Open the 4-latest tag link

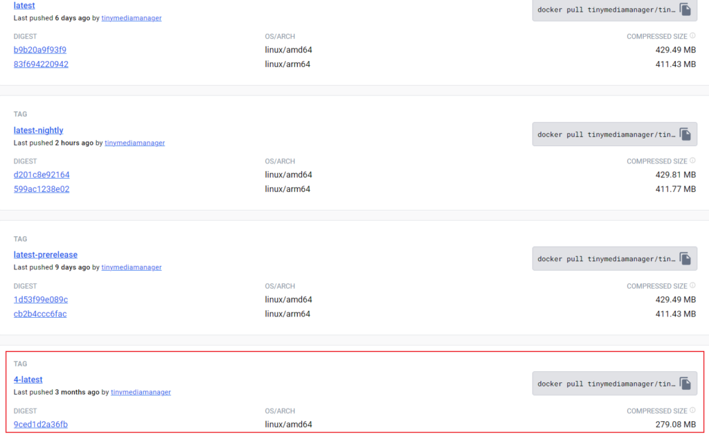click(x=28, y=380)
